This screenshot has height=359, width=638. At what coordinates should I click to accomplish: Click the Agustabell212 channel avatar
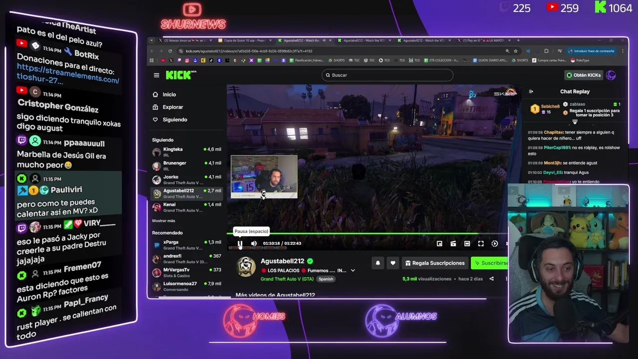(246, 267)
